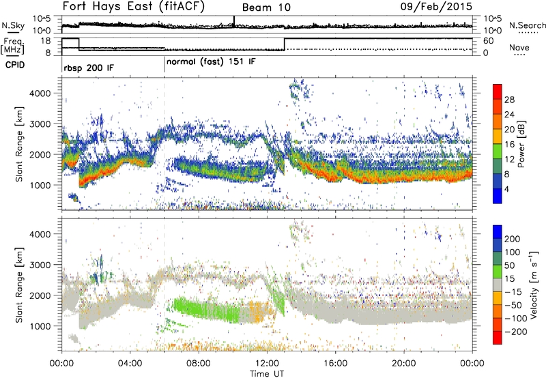Click the grey segment of Velocity colorbar
Image resolution: width=546 pixels, height=378 pixels.
[x=498, y=285]
